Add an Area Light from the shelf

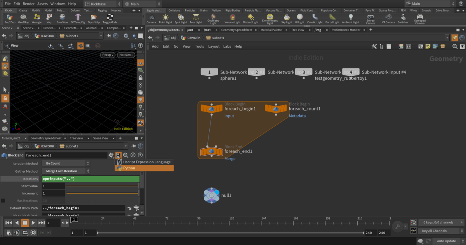[x=196, y=19]
